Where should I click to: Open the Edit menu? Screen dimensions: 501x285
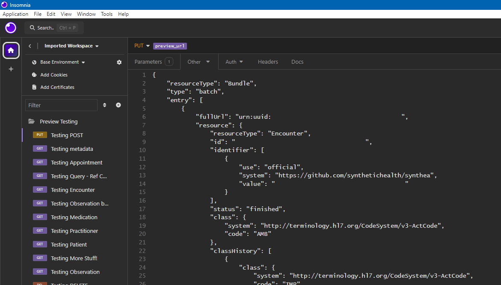pyautogui.click(x=51, y=14)
